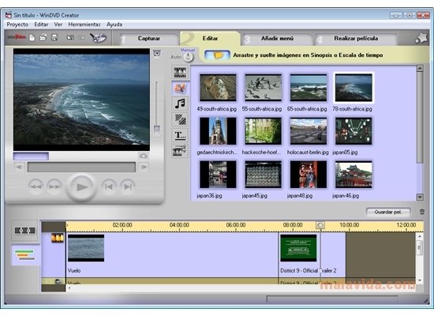Open the music note audio library
The width and height of the screenshot is (434, 316).
[180, 103]
